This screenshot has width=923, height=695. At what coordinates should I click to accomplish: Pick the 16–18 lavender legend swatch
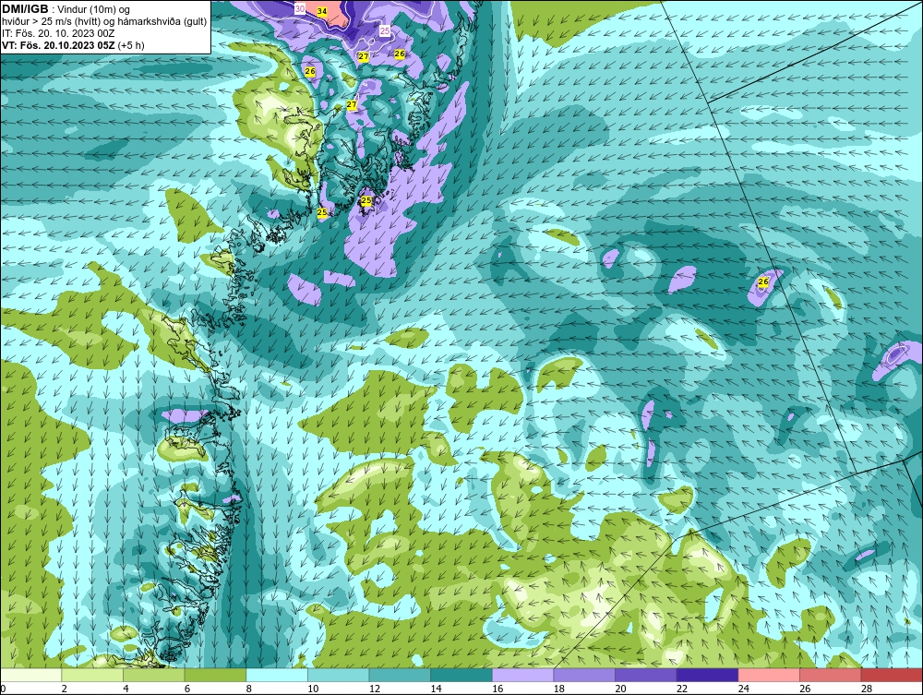522,675
